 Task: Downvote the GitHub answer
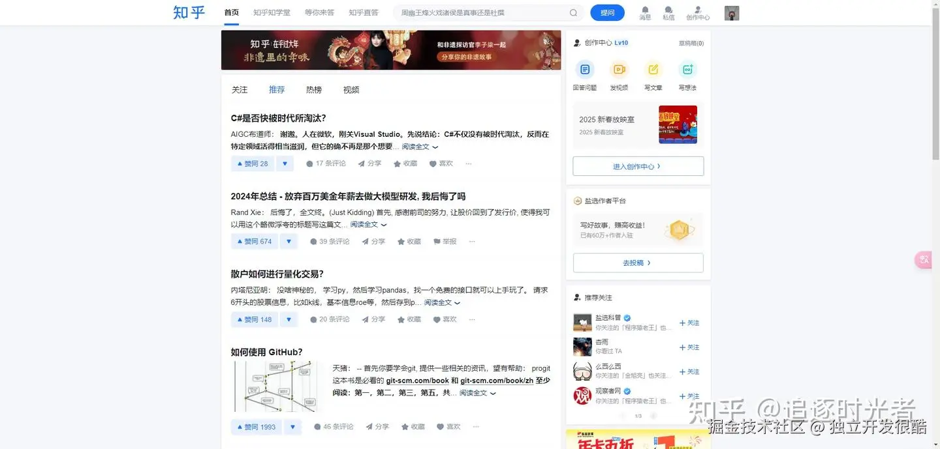pyautogui.click(x=292, y=427)
